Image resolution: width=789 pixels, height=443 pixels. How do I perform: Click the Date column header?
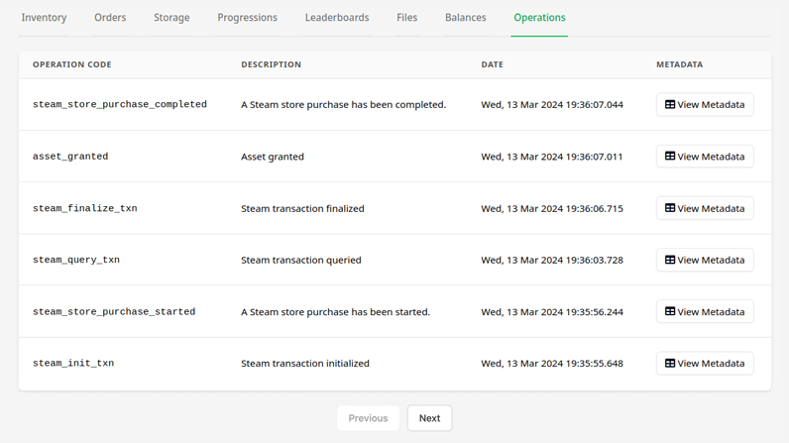(492, 64)
